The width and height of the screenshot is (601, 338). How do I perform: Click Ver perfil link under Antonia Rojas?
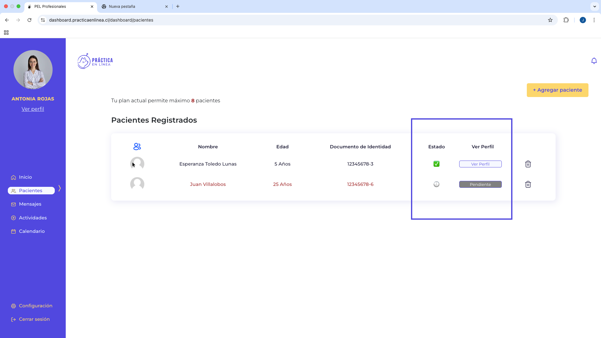pyautogui.click(x=33, y=109)
